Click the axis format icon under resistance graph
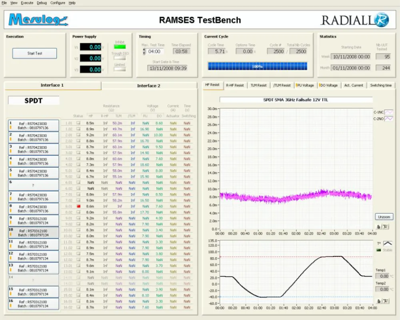Viewport: 400px width, 320px height. tap(386, 227)
